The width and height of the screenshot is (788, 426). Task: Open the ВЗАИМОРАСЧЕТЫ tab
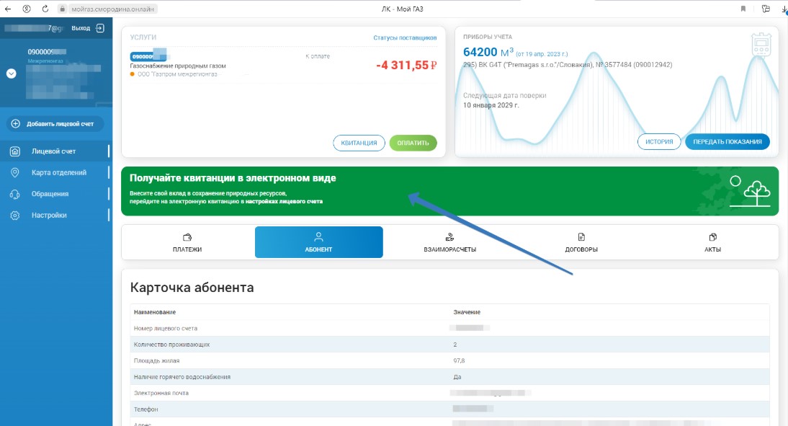pos(450,242)
